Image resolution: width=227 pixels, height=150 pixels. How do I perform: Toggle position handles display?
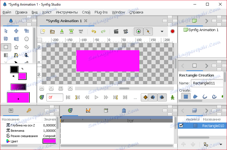(139, 31)
